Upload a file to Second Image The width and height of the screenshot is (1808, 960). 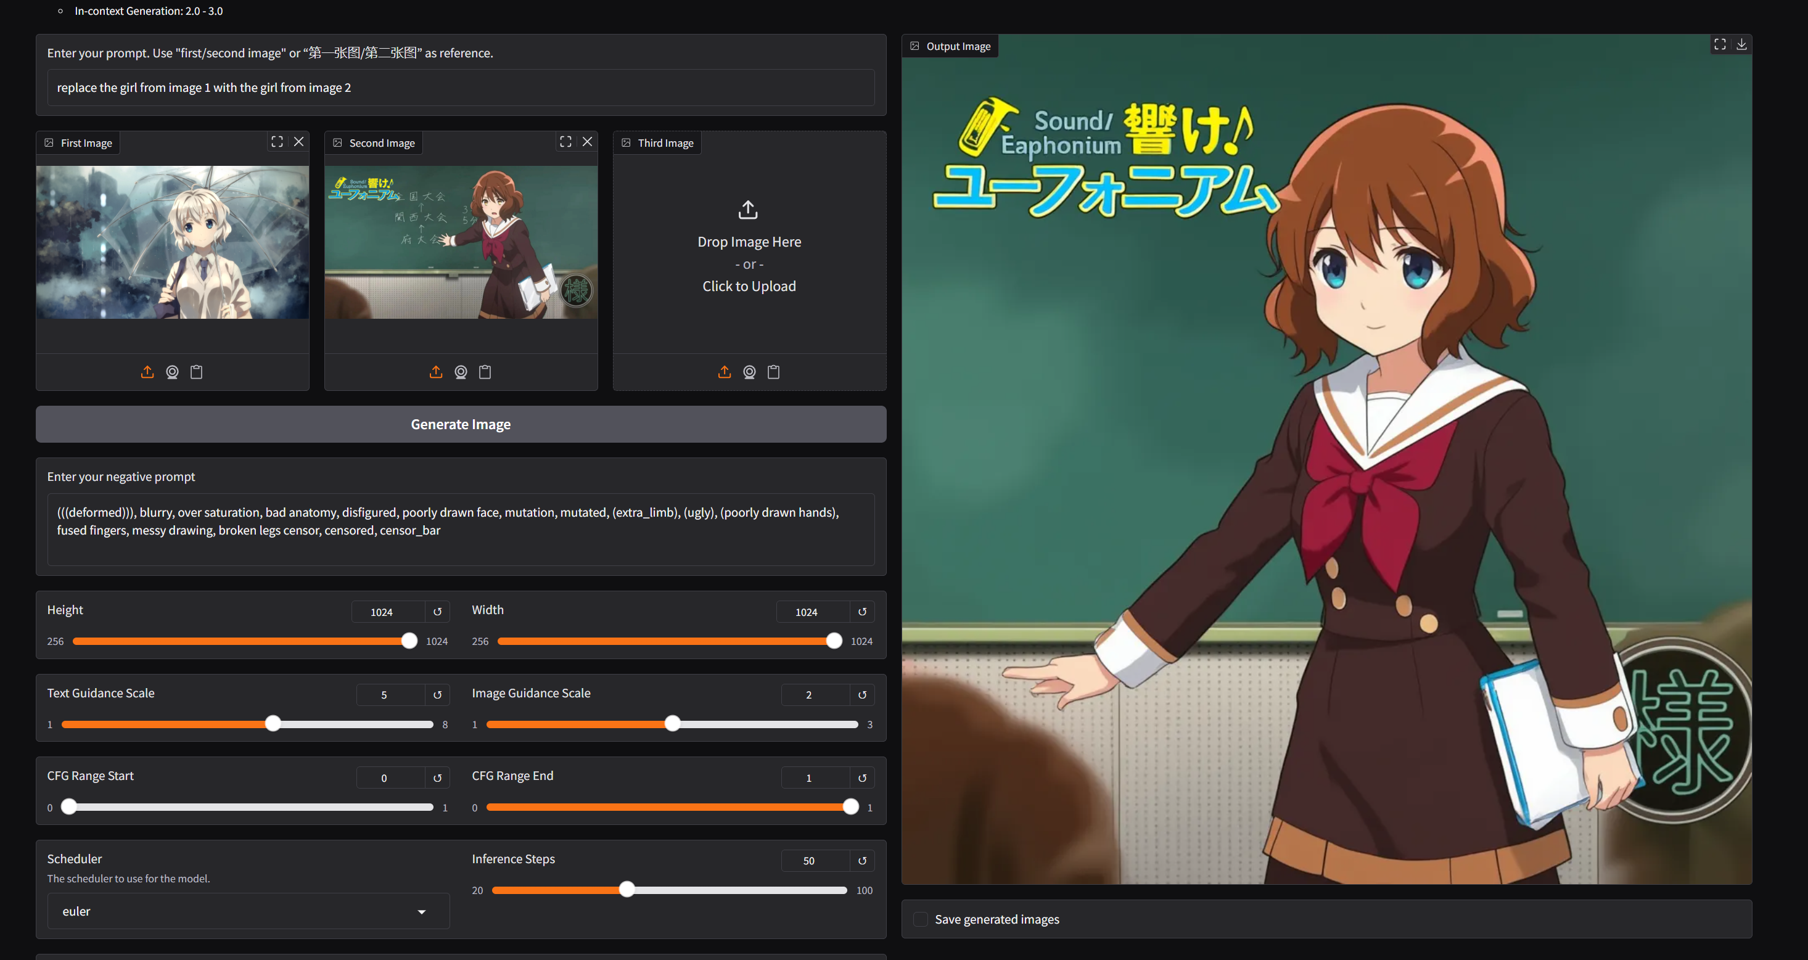436,372
